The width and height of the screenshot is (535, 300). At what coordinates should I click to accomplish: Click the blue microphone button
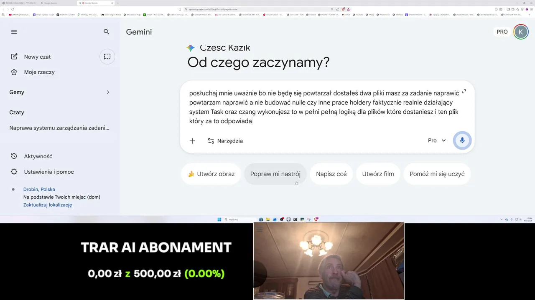coord(462,140)
